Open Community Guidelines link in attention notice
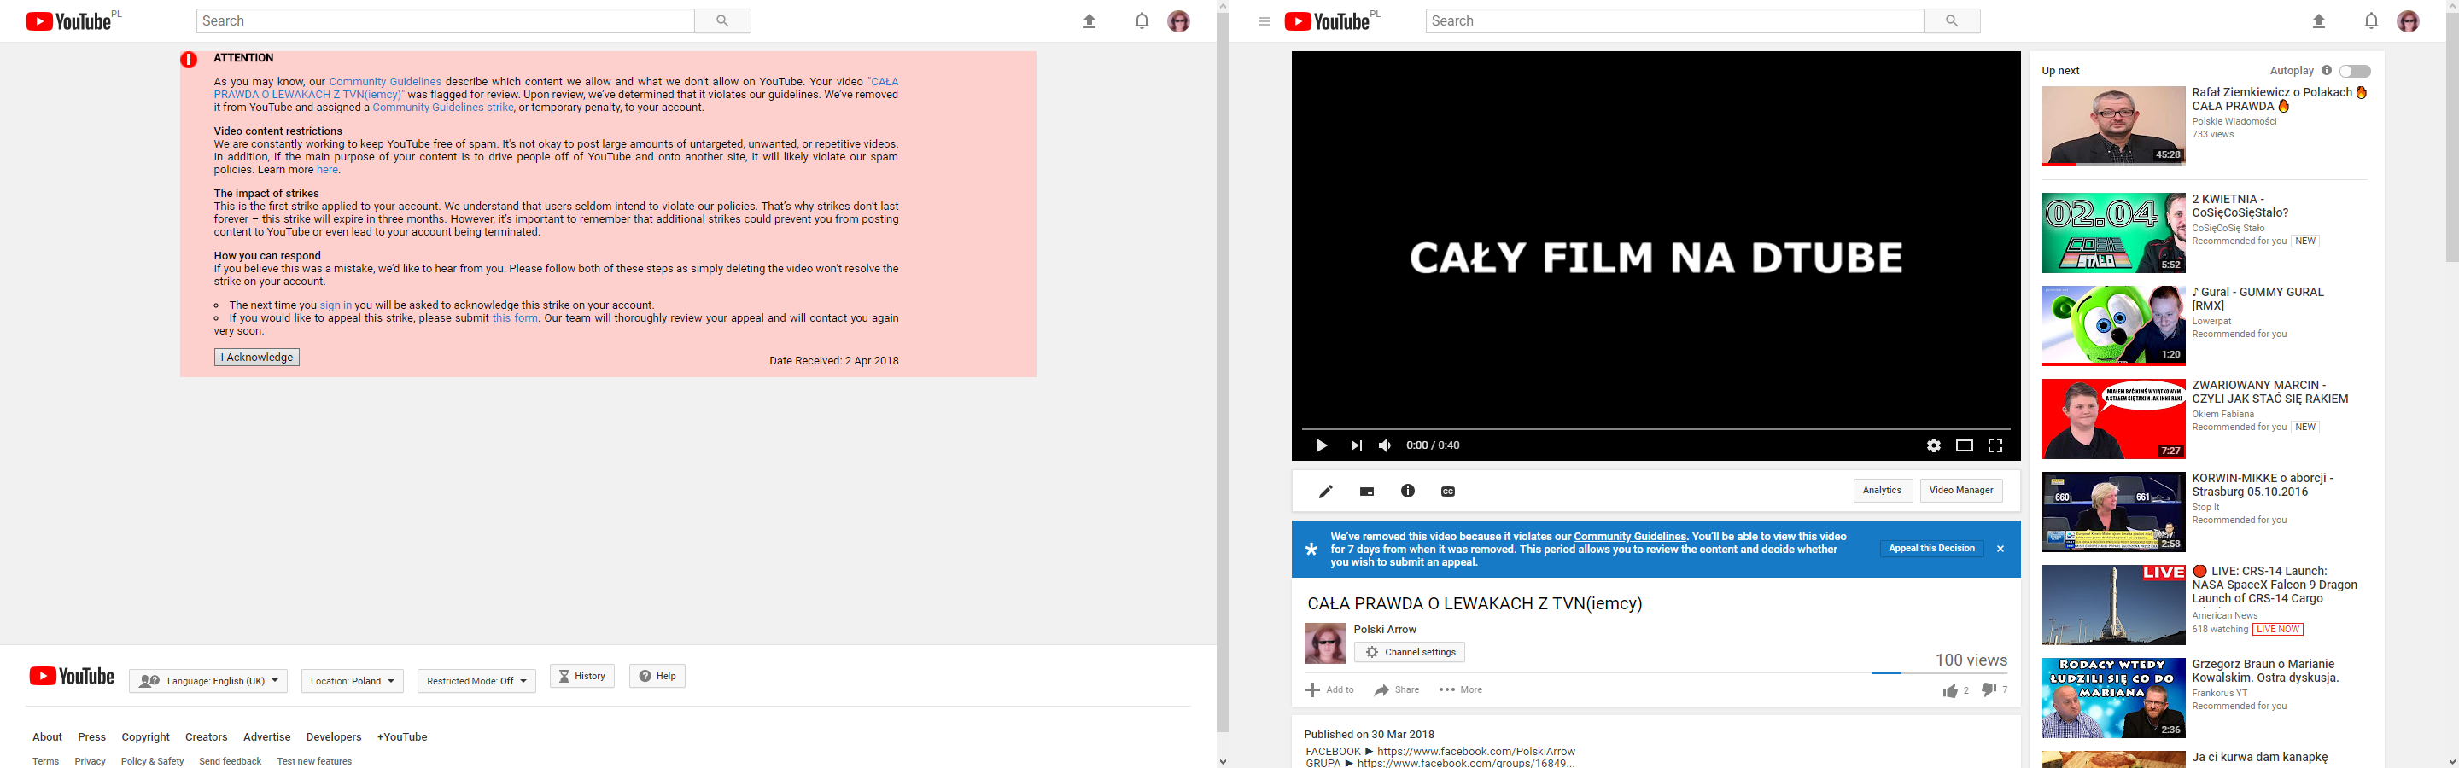The width and height of the screenshot is (2459, 768). tap(385, 82)
